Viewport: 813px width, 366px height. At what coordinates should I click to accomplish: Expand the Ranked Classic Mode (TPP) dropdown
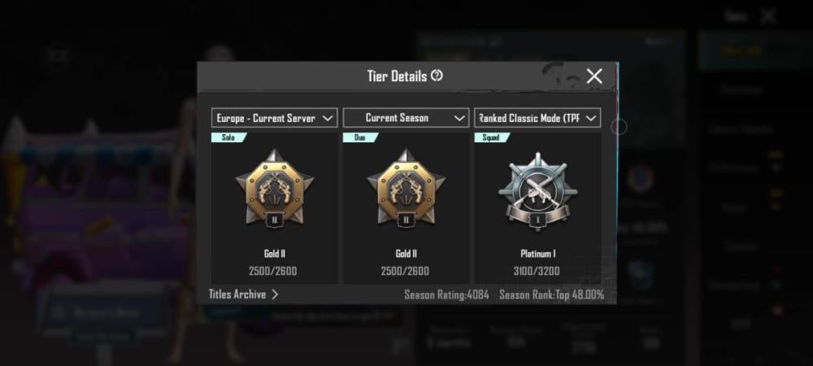point(537,118)
